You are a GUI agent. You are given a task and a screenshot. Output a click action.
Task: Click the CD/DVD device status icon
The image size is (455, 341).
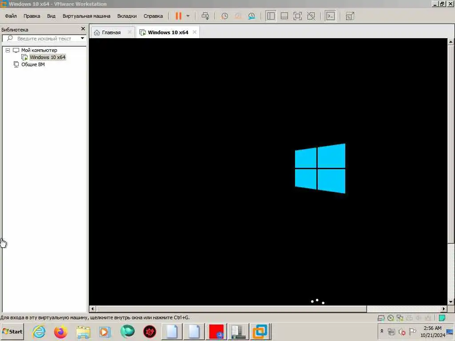pyautogui.click(x=391, y=318)
